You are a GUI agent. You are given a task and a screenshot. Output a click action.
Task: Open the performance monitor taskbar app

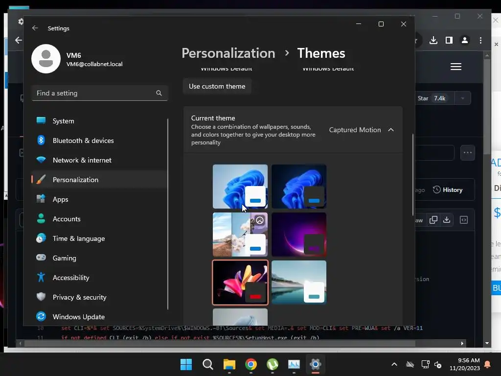tap(294, 364)
